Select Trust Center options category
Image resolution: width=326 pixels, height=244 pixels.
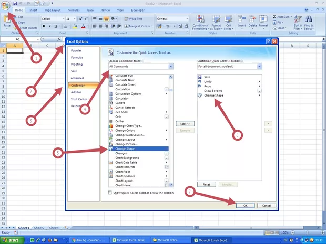[79, 99]
